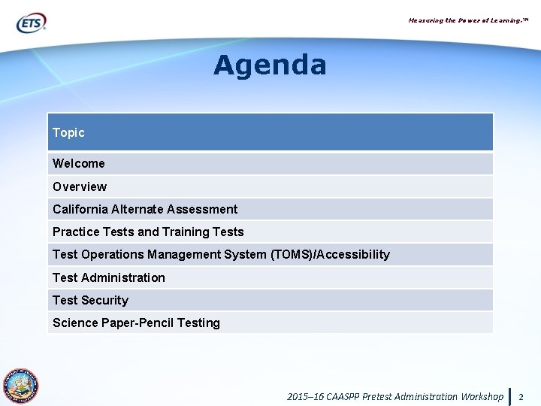541x406 pixels.
Task: Click the California Department of Education seal
Action: tap(21, 386)
